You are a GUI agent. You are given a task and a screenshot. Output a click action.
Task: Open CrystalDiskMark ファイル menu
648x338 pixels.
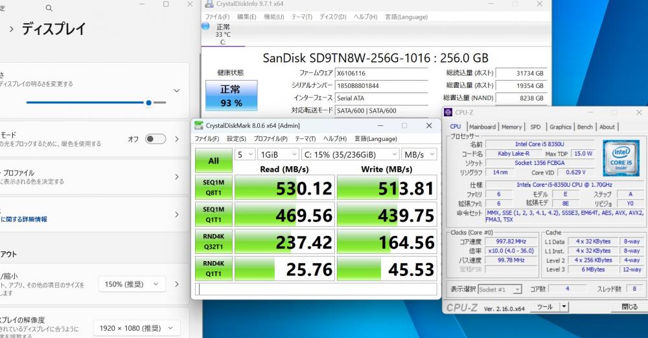[x=207, y=139]
